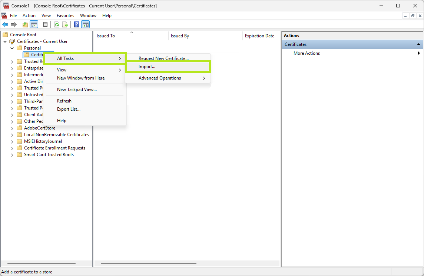The image size is (424, 276).
Task: Go up one level with folder arrow icon
Action: tap(25, 24)
